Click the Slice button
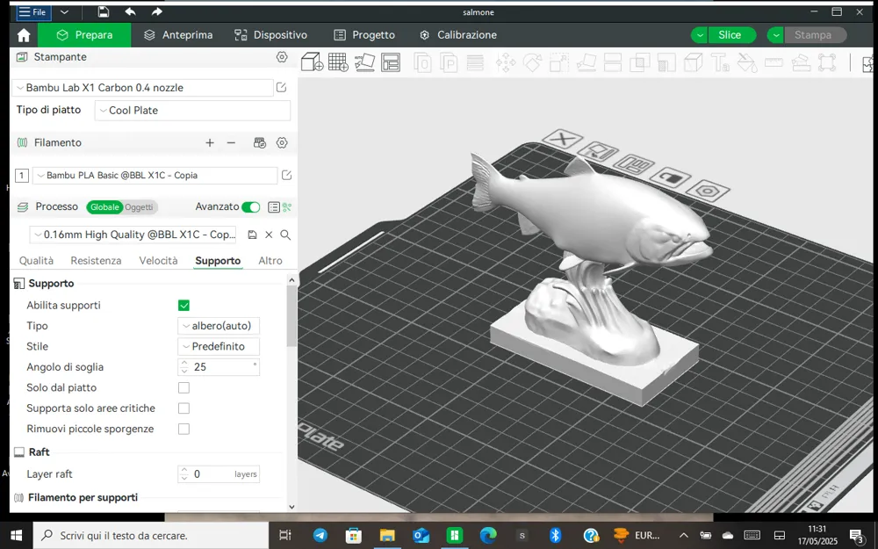 coord(730,35)
